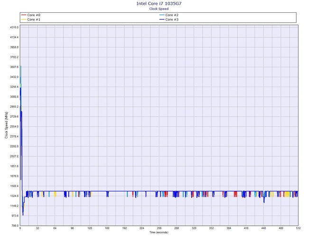Click the 3080.8 y-axis value
The width and height of the screenshot is (318, 238).
(x=14, y=97)
